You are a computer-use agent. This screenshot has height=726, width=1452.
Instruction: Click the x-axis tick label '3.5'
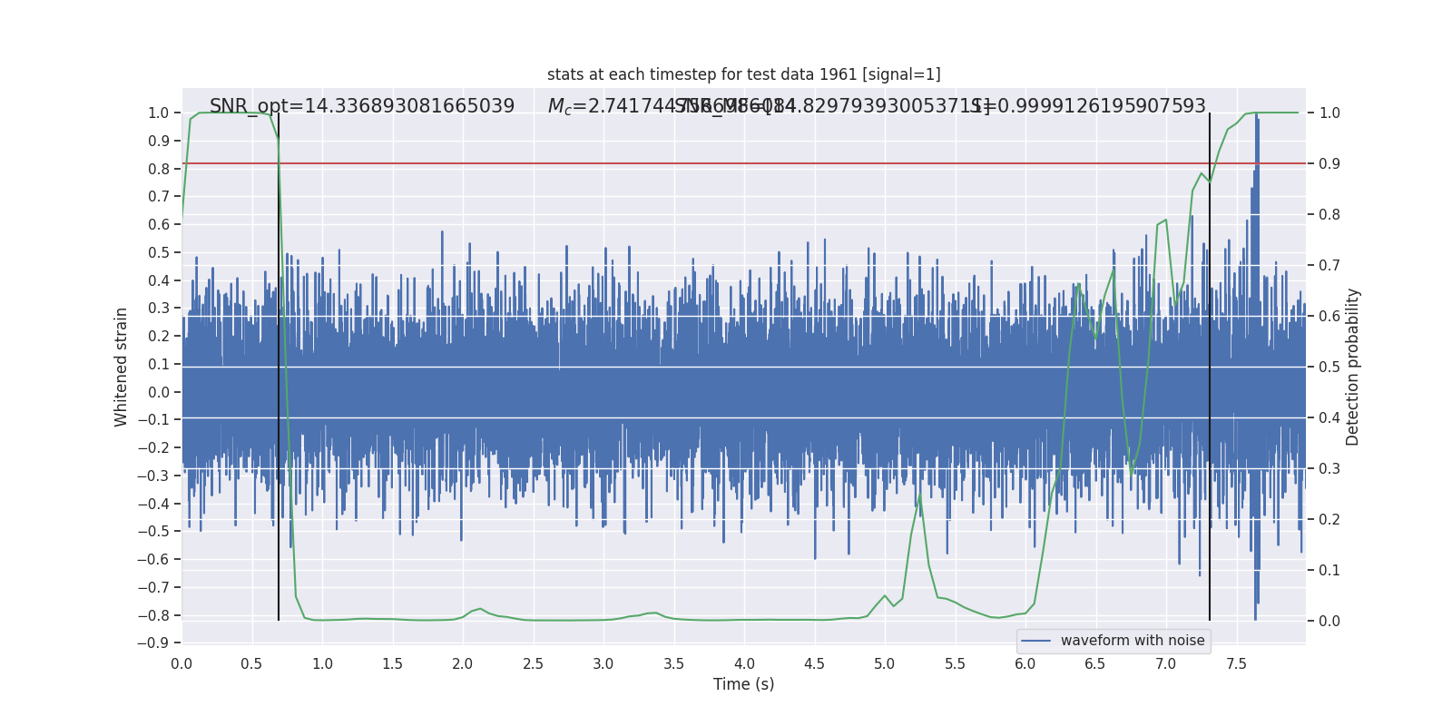coord(673,664)
